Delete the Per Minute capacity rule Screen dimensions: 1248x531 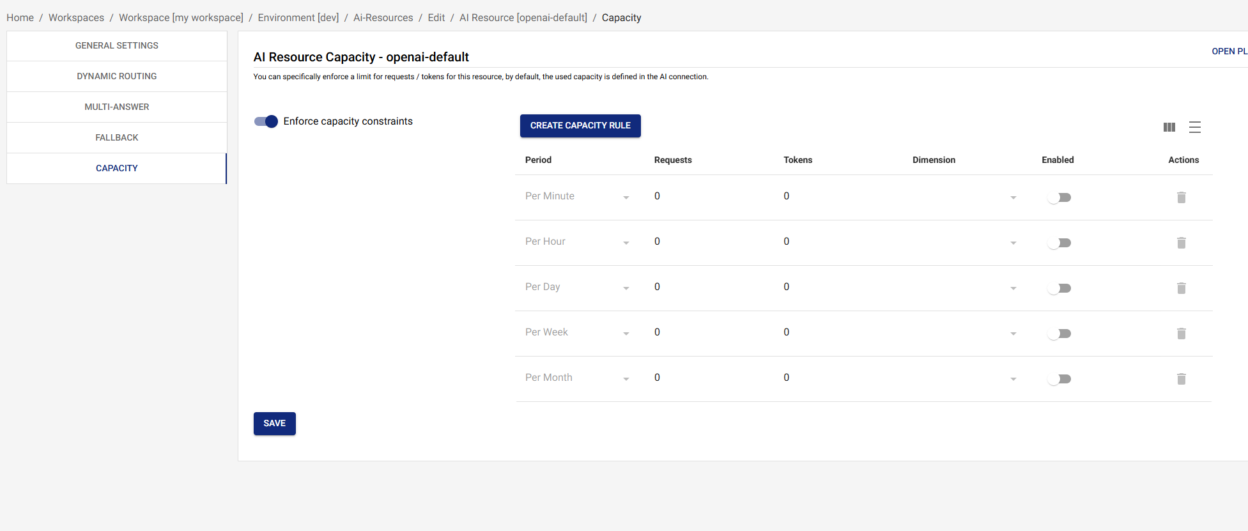(1181, 197)
